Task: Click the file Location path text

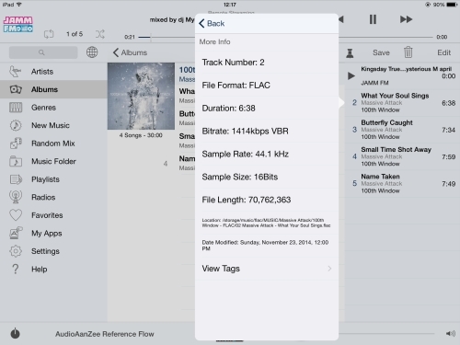Action: tap(266, 223)
